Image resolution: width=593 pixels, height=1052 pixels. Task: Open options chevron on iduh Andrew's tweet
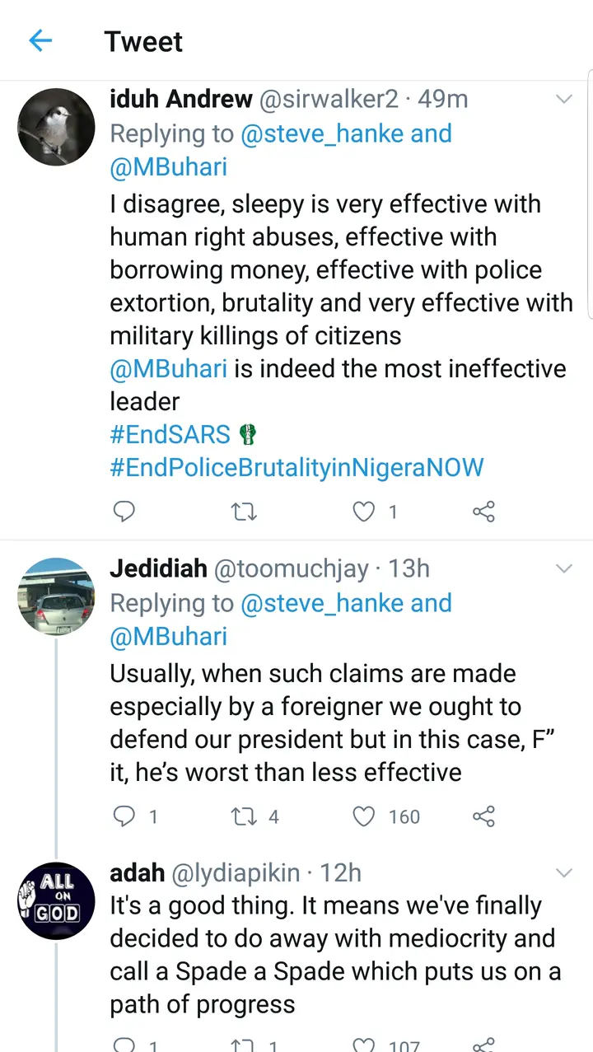(x=564, y=100)
